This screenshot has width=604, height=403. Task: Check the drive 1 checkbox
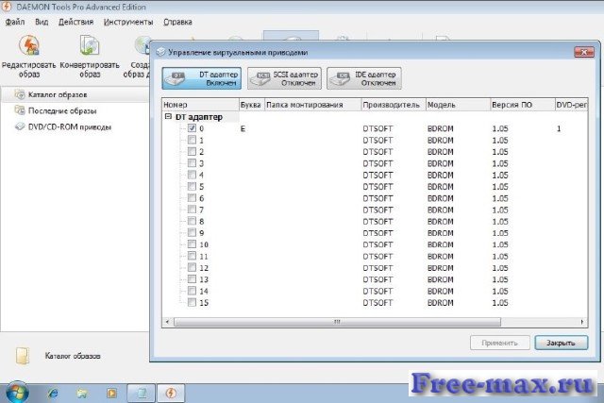tap(192, 140)
